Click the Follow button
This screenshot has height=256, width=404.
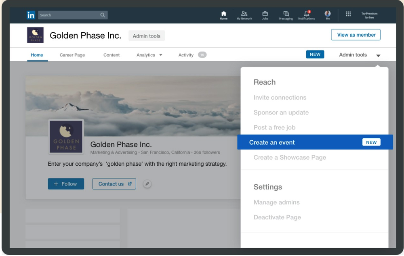[66, 184]
